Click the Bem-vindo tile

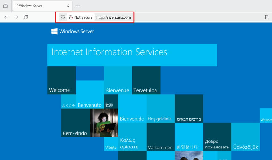76,123
